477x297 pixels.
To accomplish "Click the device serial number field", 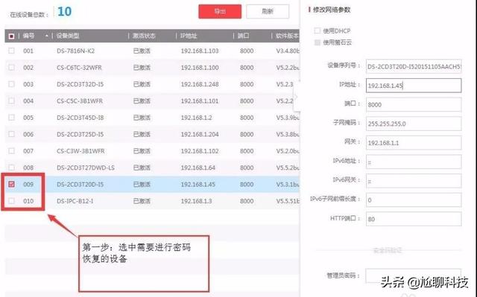I will [x=414, y=66].
